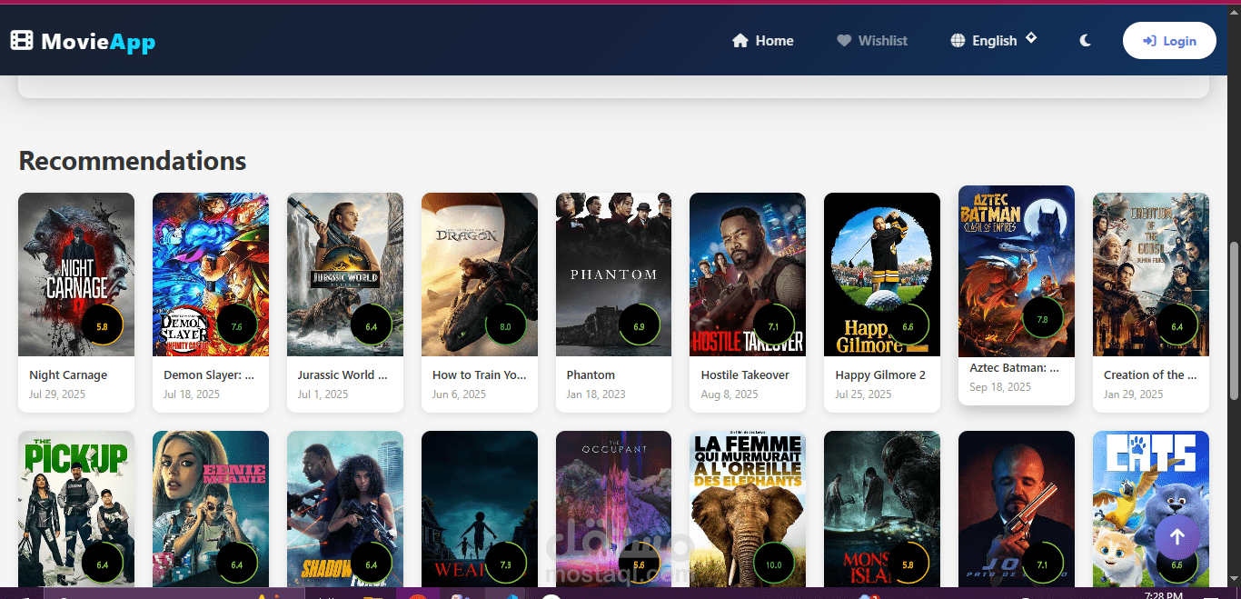
Task: Open How to Train Your Dragon poster
Action: coord(480,275)
